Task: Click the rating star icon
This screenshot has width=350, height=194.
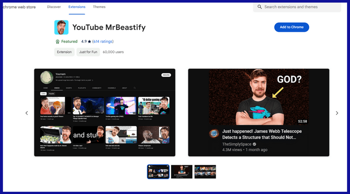Action: coord(89,41)
